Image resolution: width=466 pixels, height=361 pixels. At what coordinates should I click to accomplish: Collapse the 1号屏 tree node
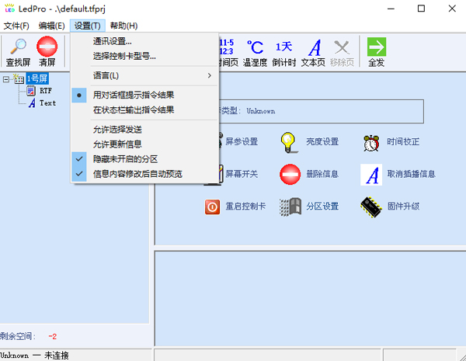(x=6, y=78)
